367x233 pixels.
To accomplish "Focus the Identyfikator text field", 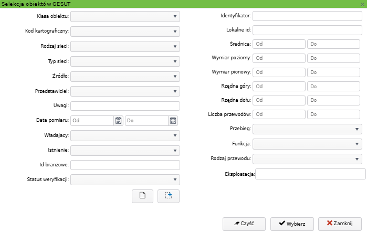I will coord(308,16).
